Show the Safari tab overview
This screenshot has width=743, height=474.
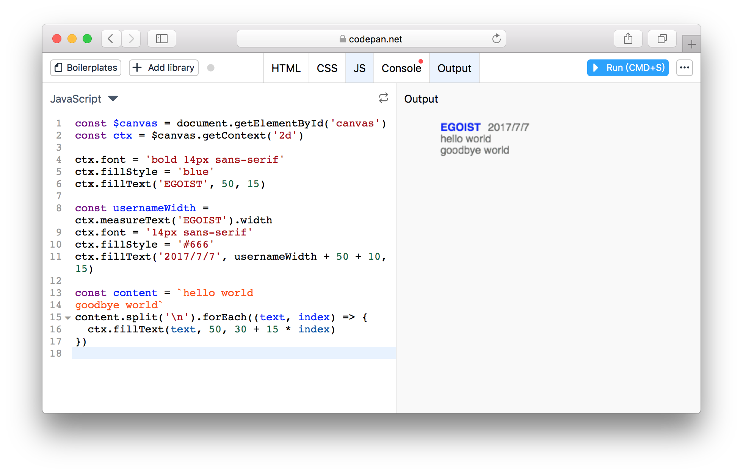pos(662,39)
